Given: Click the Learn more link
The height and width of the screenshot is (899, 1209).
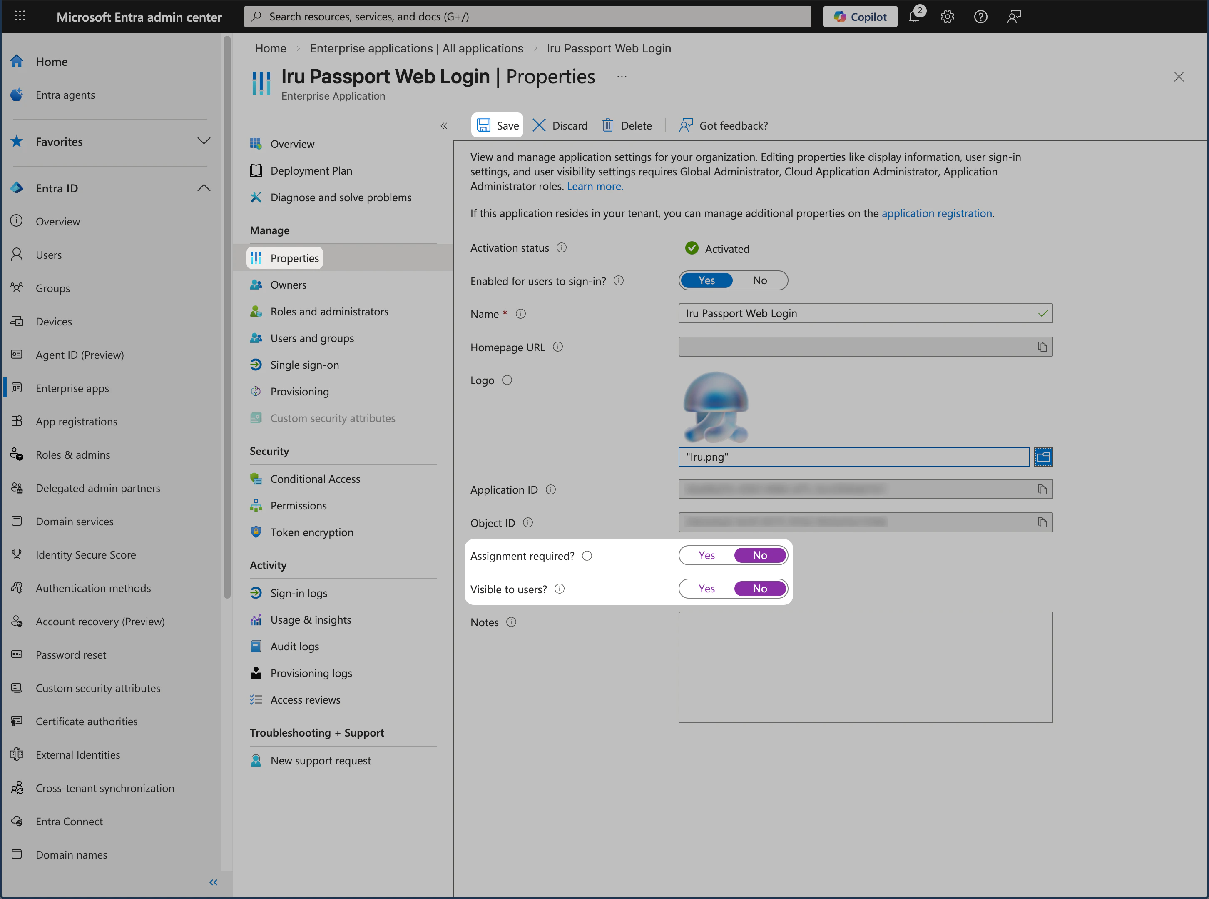Looking at the screenshot, I should 595,186.
